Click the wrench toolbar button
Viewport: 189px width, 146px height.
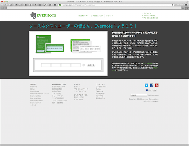click(x=45, y=5)
